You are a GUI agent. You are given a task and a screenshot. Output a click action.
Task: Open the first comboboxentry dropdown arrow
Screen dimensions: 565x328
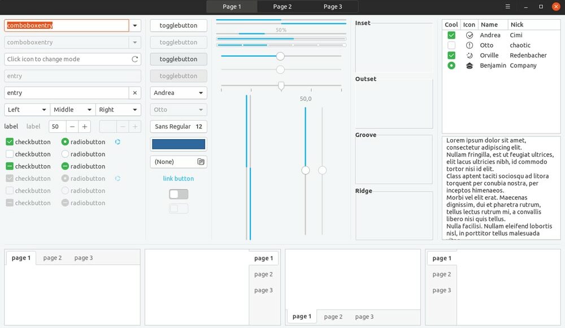pos(134,25)
